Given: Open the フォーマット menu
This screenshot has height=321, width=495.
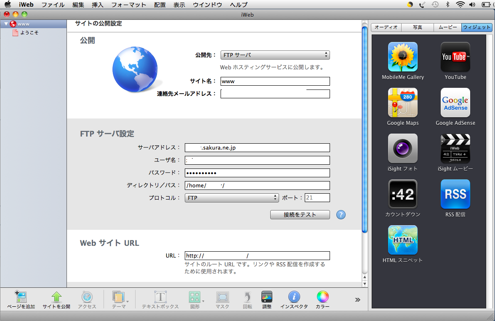Looking at the screenshot, I should coord(129,5).
